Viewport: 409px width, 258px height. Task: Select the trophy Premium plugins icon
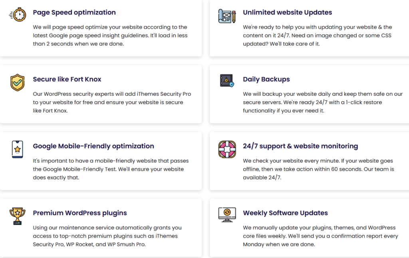[x=18, y=216]
